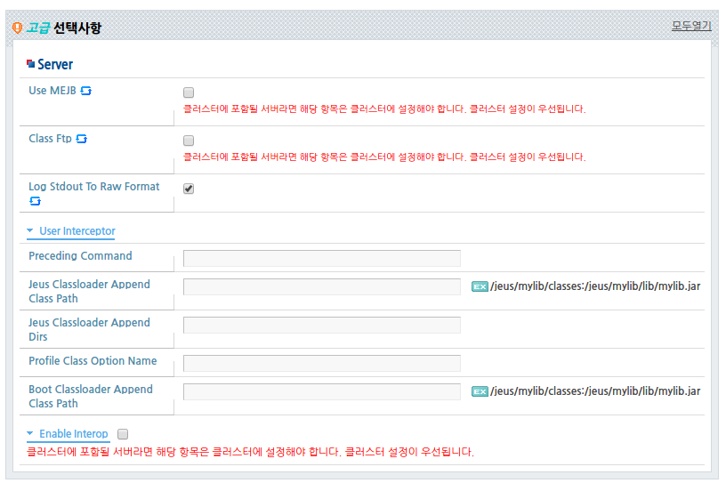This screenshot has height=483, width=726.
Task: Open all sections via 모두열기 link
Action: 691,26
